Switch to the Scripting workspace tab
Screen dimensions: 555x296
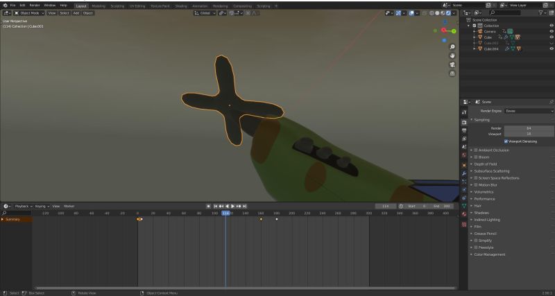264,6
